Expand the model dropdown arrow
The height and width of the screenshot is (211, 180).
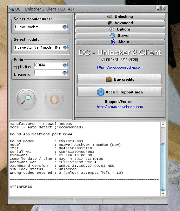[65, 47]
